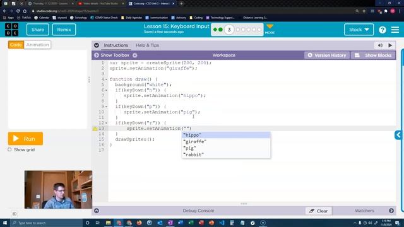Viewport: 404px width, 227px height.
Task: Open the Daily Agendas bookmark
Action: pos(132,18)
